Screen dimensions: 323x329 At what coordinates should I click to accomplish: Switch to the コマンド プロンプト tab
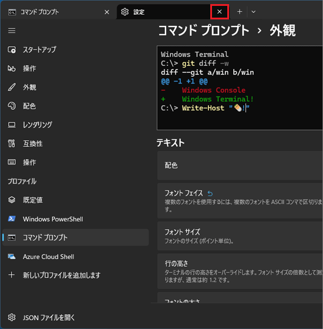pos(58,12)
